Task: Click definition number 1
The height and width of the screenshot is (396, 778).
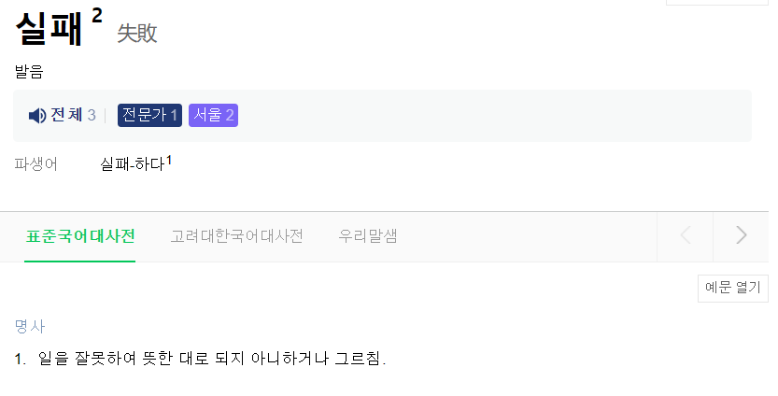Action: coord(21,359)
